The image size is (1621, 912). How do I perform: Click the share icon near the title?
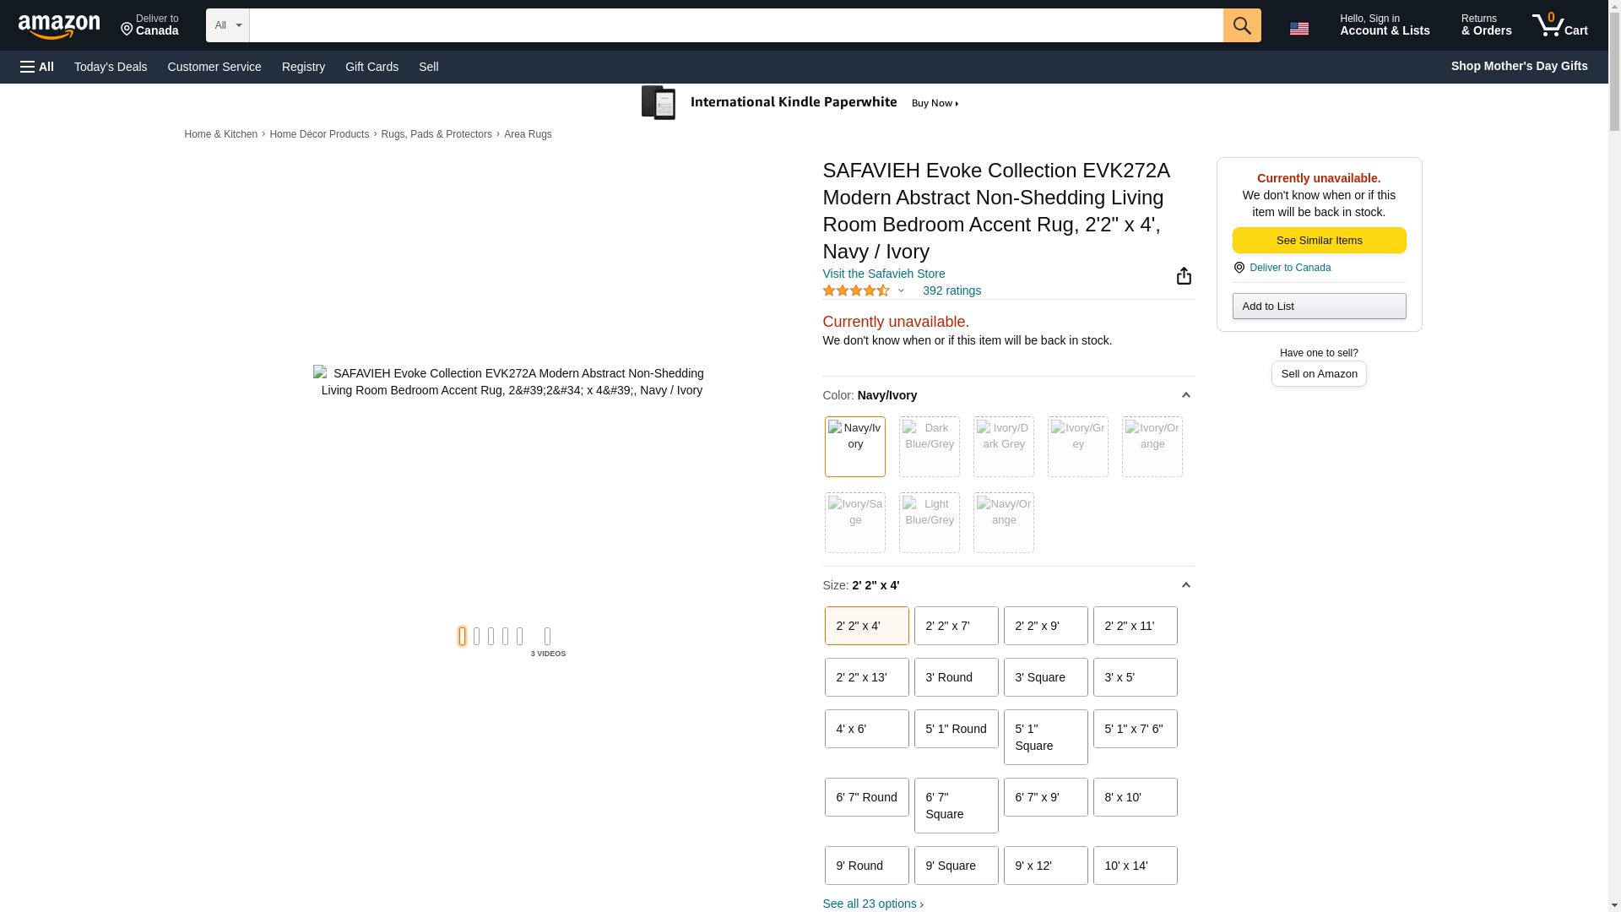point(1184,276)
